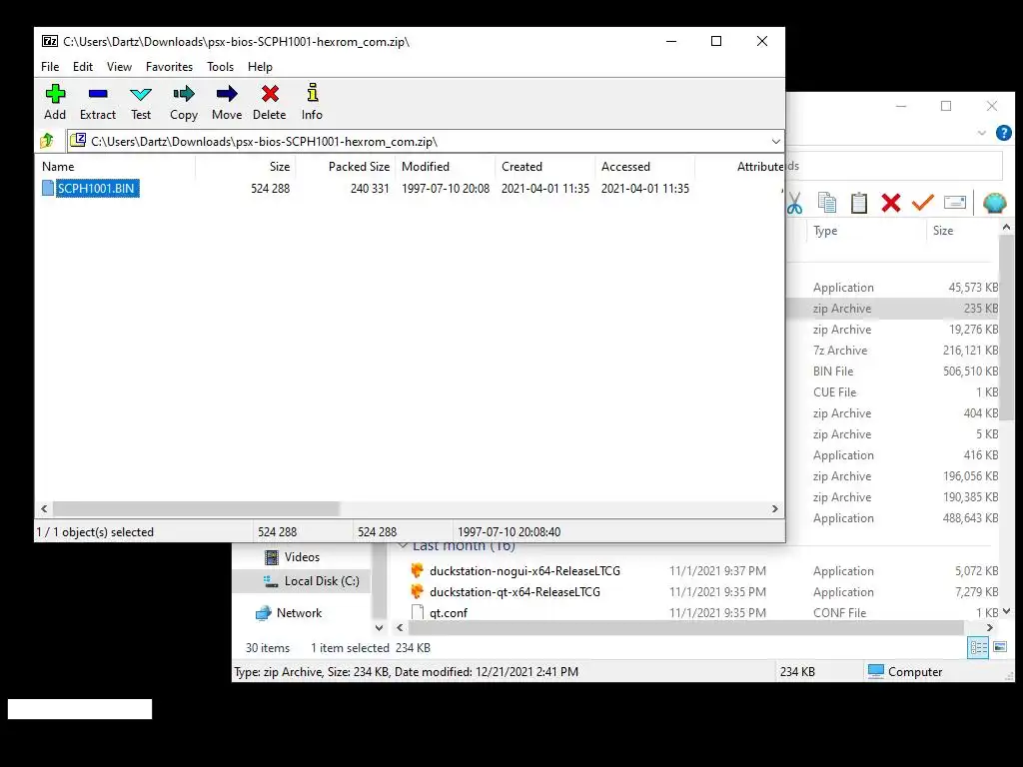Click the clipboard Paste icon in Explorer
This screenshot has height=767, width=1023.
coord(859,203)
